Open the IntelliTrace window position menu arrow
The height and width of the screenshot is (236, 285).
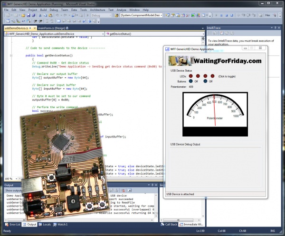tap(272, 28)
